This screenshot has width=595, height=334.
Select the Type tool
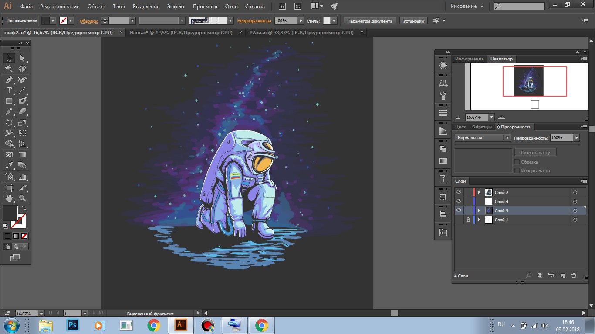click(x=9, y=90)
